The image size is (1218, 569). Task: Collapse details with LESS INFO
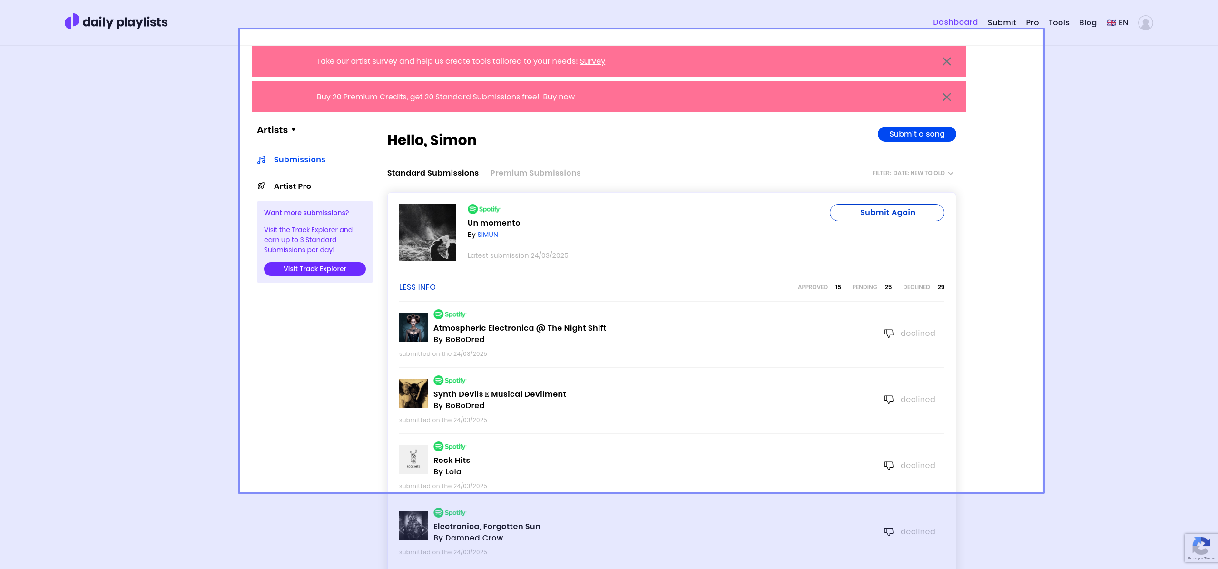[x=417, y=287]
